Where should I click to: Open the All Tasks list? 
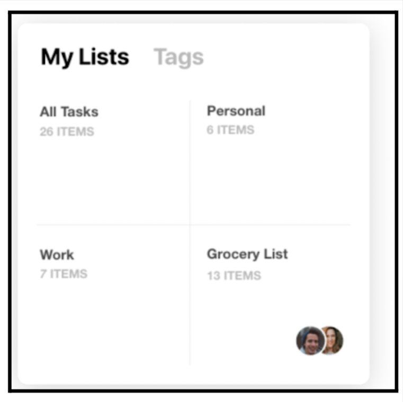69,112
